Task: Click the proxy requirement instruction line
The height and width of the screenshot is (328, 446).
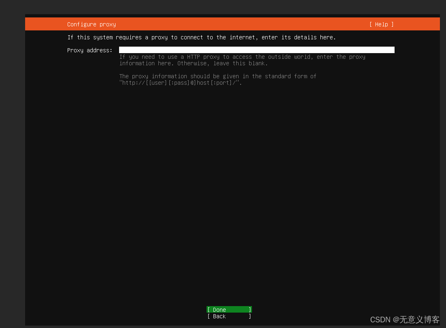Action: tap(202, 37)
